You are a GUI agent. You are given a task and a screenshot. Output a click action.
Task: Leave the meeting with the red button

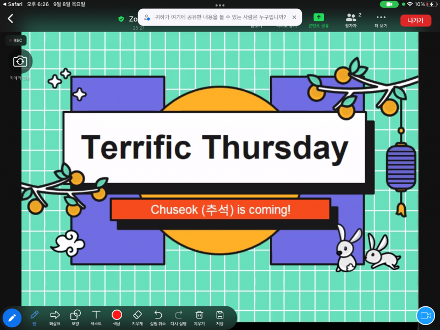point(415,20)
